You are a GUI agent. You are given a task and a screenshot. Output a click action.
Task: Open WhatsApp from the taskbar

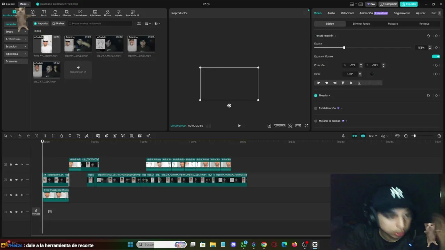click(x=243, y=244)
